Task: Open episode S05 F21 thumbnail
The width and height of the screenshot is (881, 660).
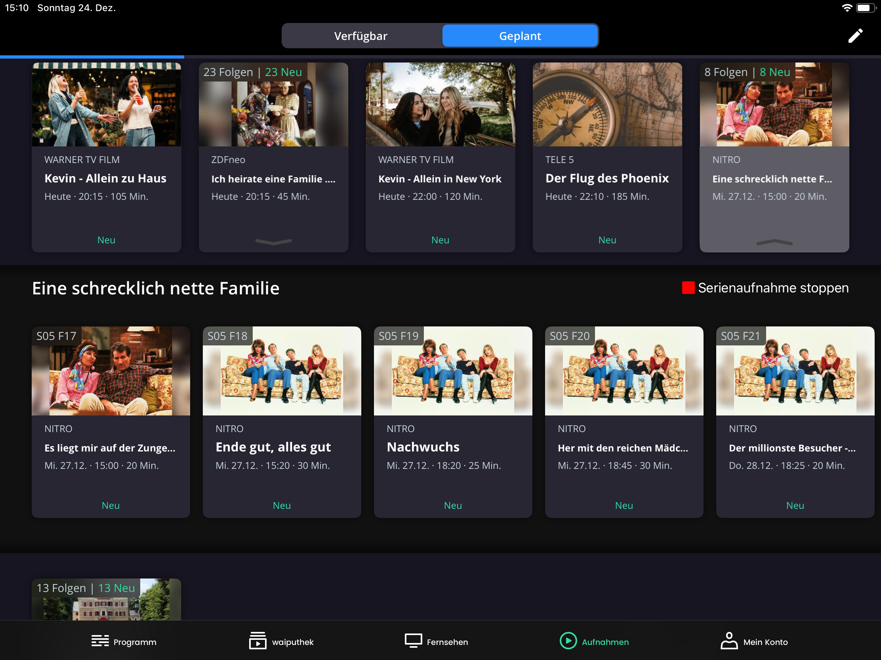Action: pyautogui.click(x=795, y=371)
